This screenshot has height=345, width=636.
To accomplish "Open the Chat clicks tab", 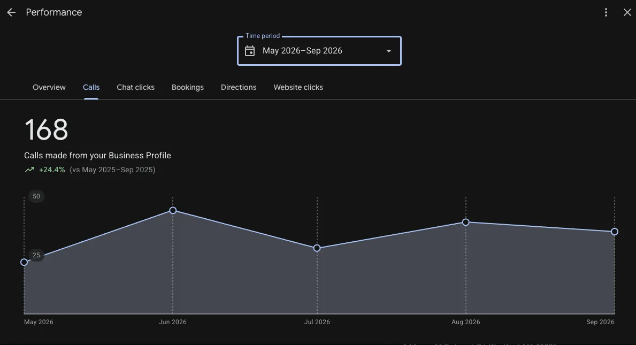I will (135, 88).
